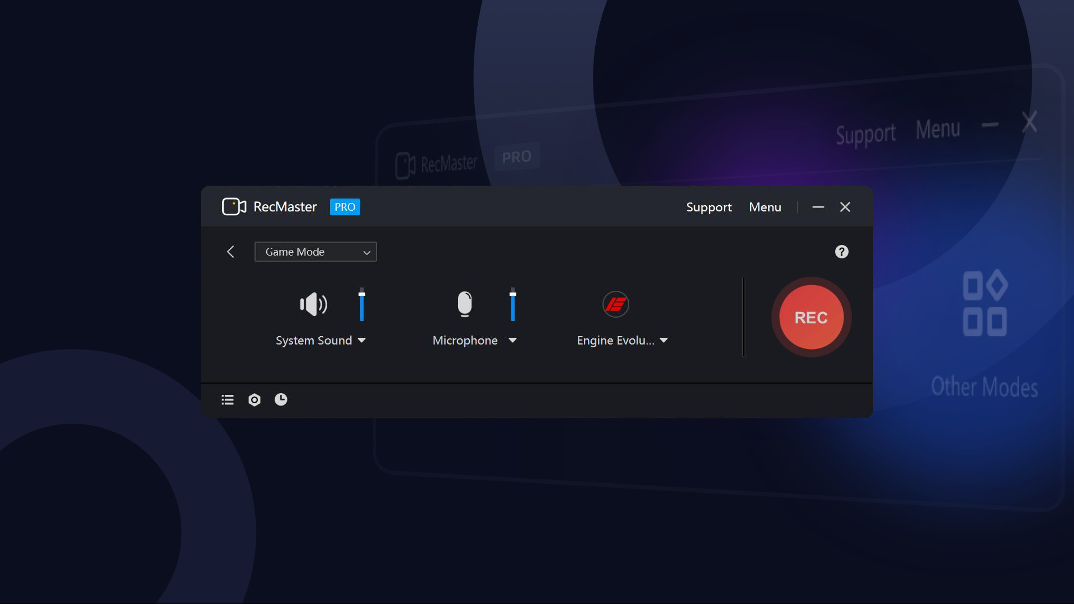
Task: Adjust the microphone volume slider
Action: (x=513, y=305)
